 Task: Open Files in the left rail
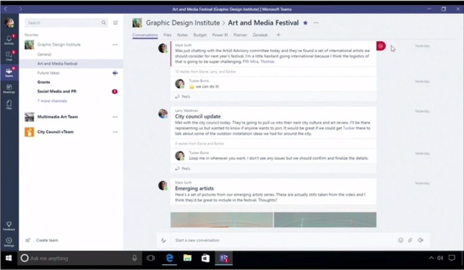(x=9, y=105)
